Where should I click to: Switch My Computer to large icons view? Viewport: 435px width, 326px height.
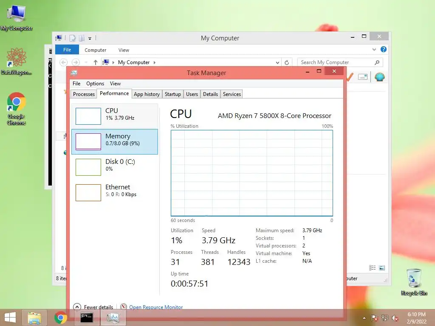pos(382,268)
